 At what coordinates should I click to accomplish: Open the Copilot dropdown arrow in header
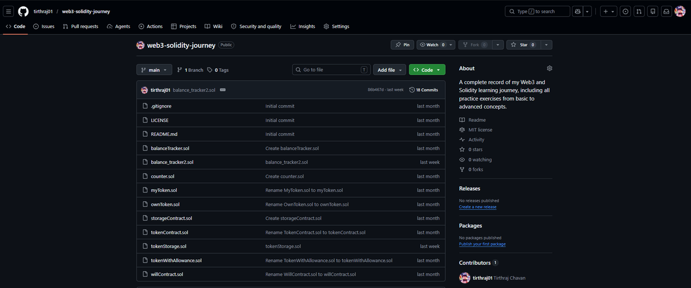pos(587,11)
